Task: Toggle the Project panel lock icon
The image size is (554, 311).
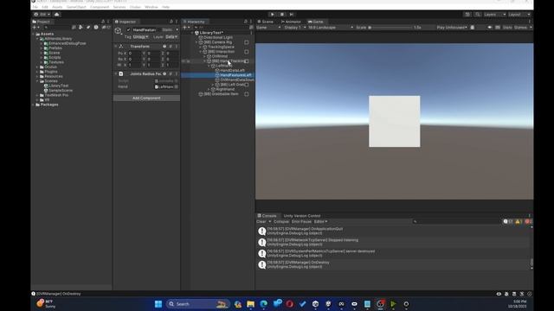Action: 103,22
